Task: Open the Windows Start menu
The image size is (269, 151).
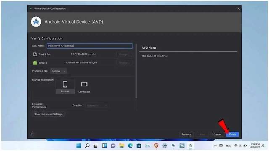Action: click(79, 146)
